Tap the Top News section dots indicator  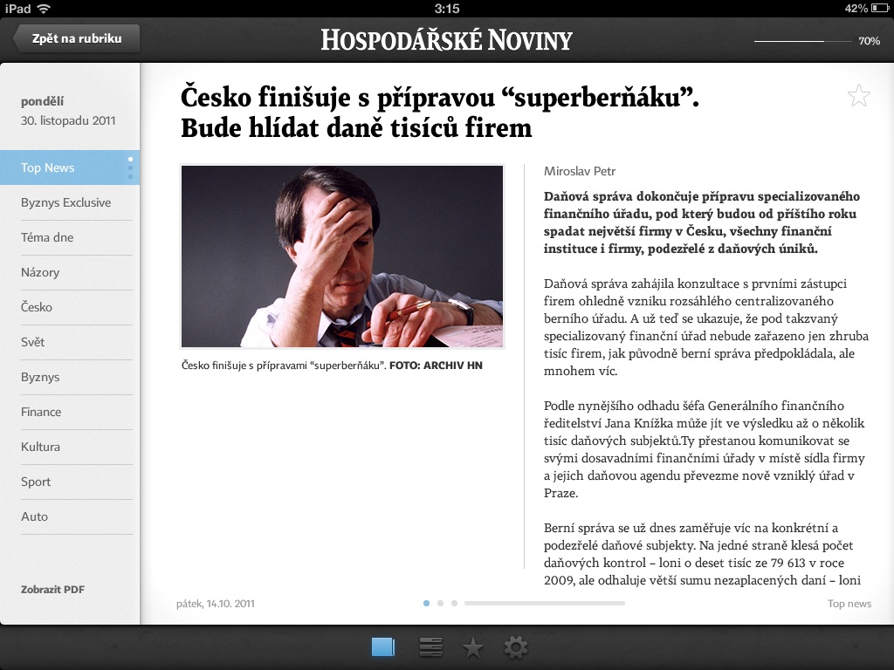tap(131, 167)
